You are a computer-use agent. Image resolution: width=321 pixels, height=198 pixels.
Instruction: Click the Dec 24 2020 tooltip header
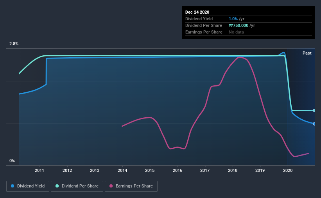click(x=197, y=12)
